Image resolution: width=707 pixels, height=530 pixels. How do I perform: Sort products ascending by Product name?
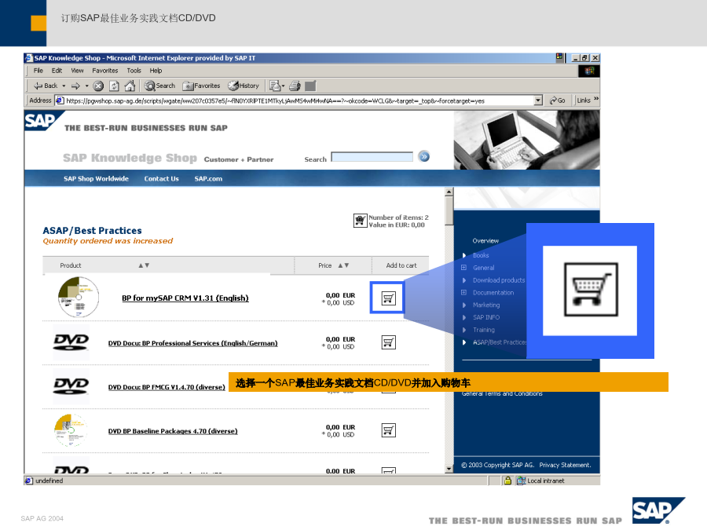(141, 265)
